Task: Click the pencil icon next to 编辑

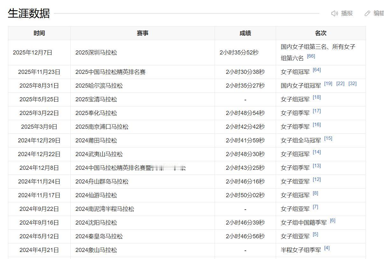Action: click(x=367, y=13)
